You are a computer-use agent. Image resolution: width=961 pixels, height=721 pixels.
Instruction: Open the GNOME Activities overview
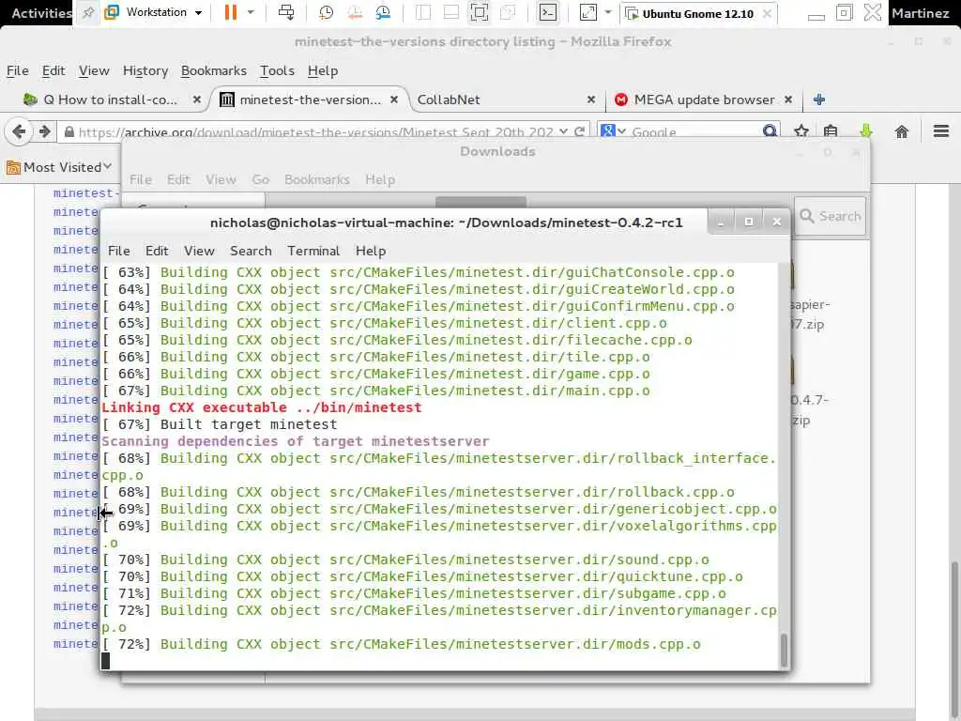coord(40,13)
